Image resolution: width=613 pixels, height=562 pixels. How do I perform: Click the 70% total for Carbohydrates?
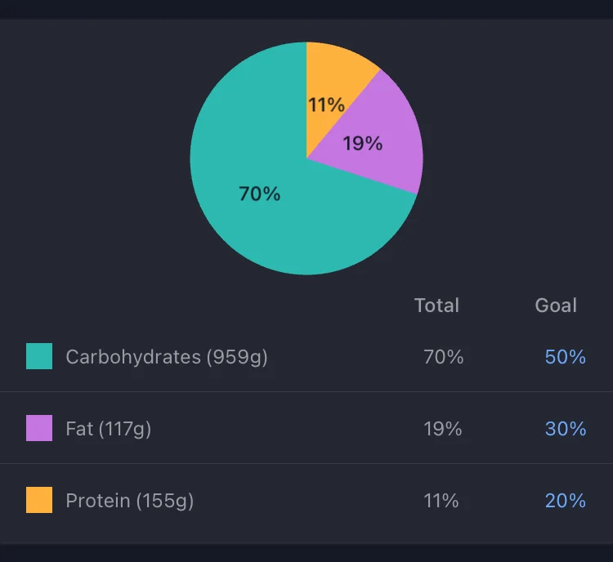click(443, 357)
